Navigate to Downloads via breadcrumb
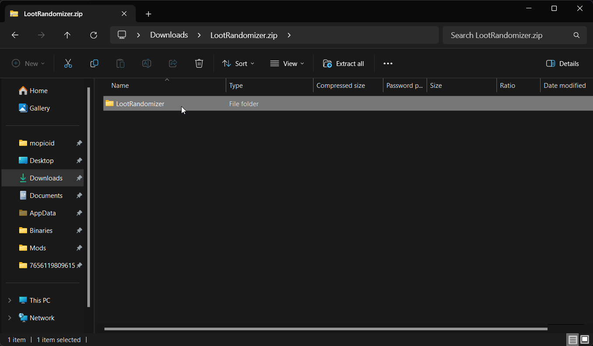Viewport: 593px width, 346px height. (x=169, y=35)
